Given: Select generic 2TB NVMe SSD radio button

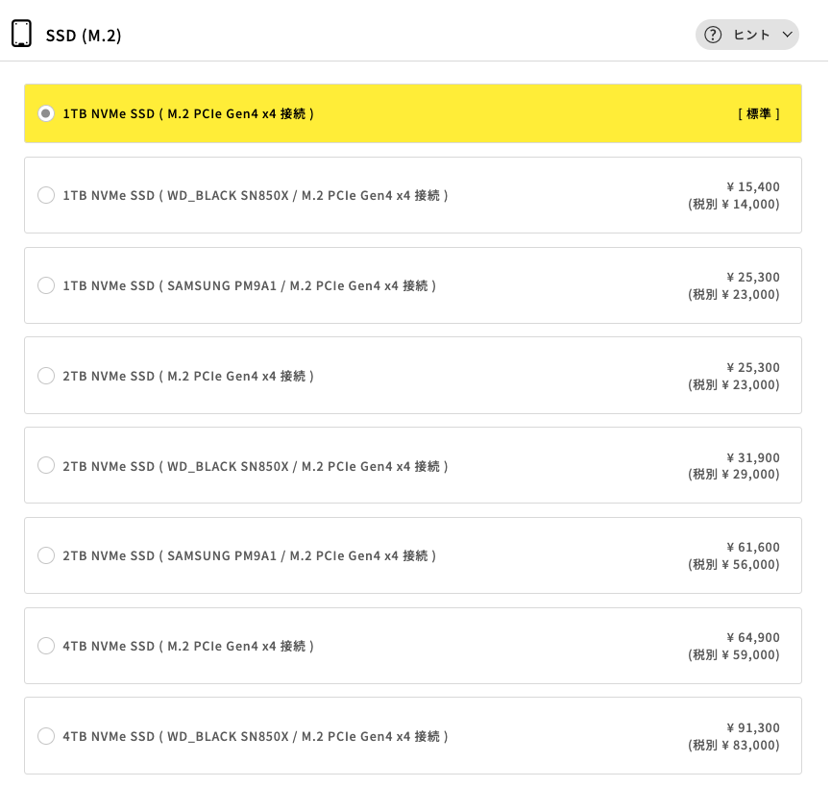Looking at the screenshot, I should 46,376.
